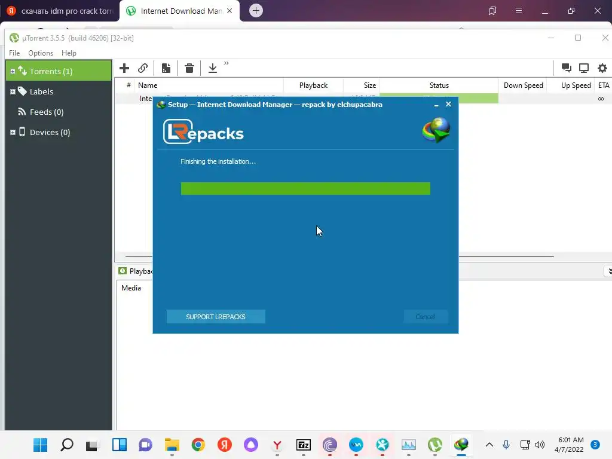Screen dimensions: 612x459
Task: Click the Media column header
Action: pos(131,288)
